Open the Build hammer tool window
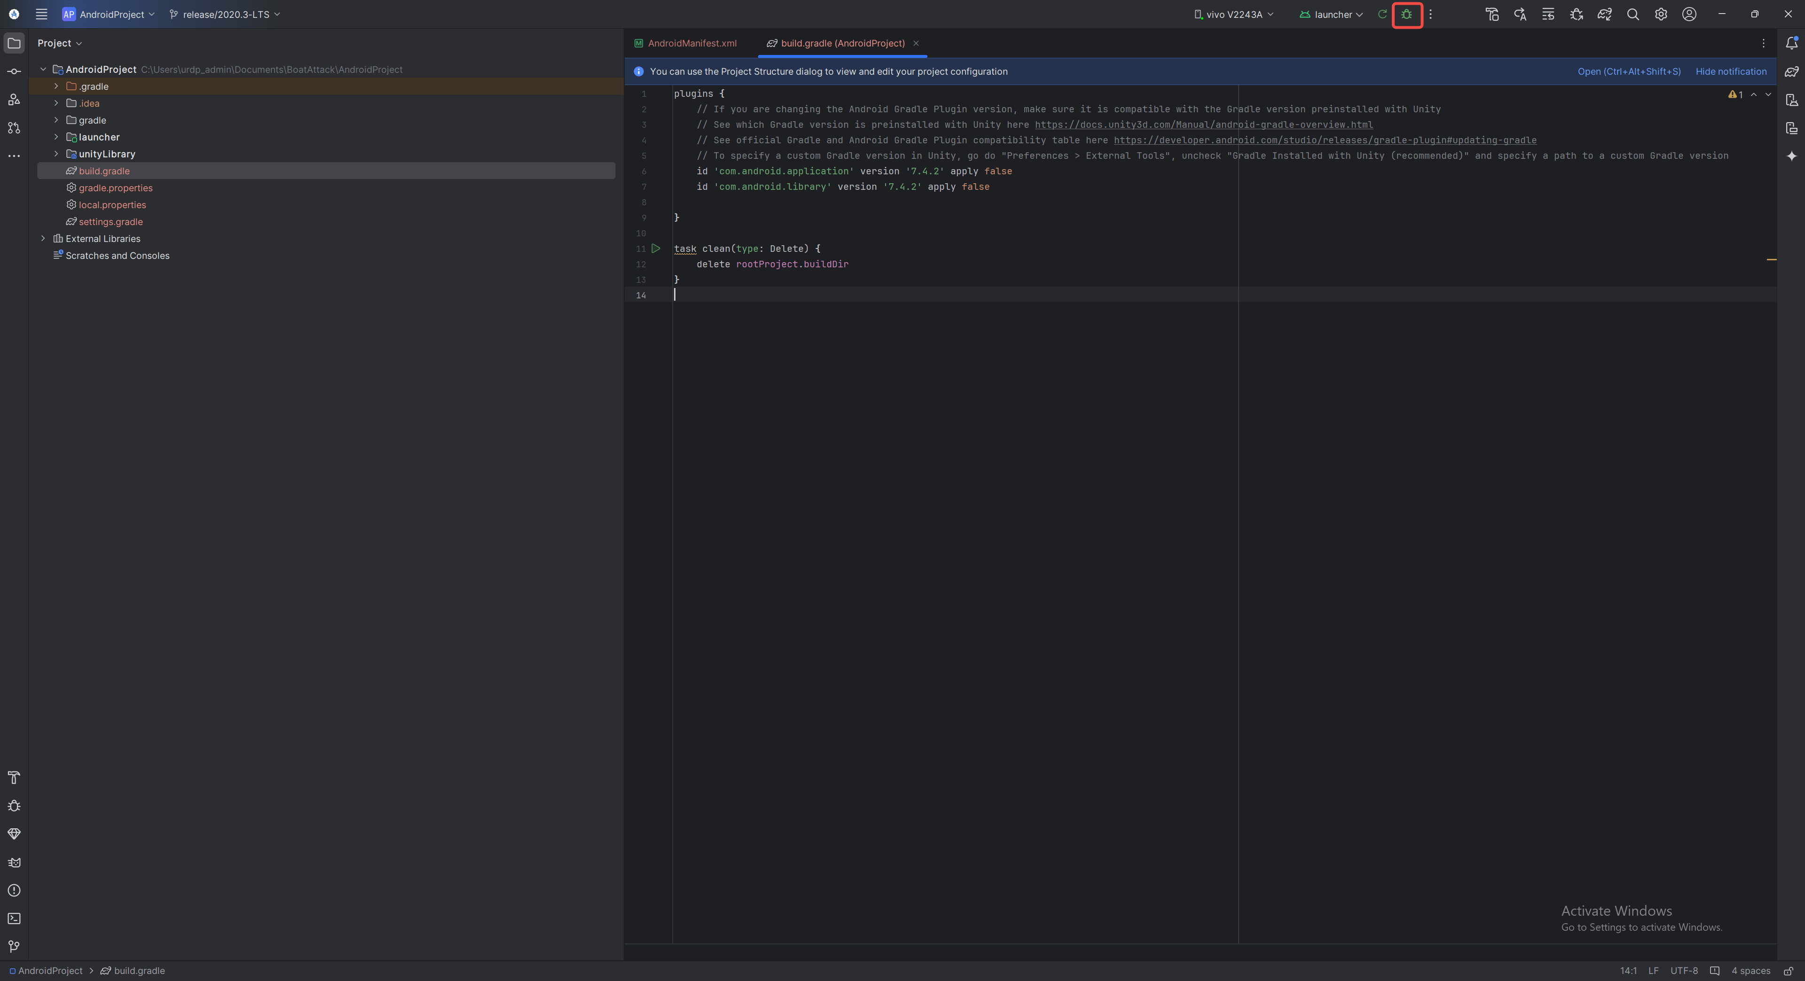 click(14, 777)
